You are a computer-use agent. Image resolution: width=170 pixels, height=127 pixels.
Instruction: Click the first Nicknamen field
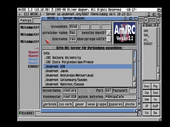(x=74, y=27)
